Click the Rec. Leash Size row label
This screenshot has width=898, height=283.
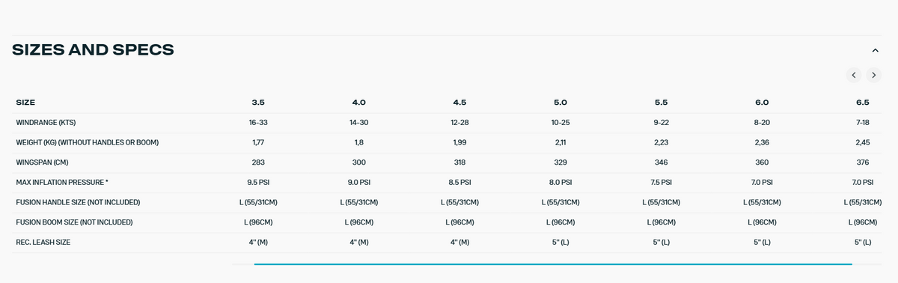tap(43, 243)
